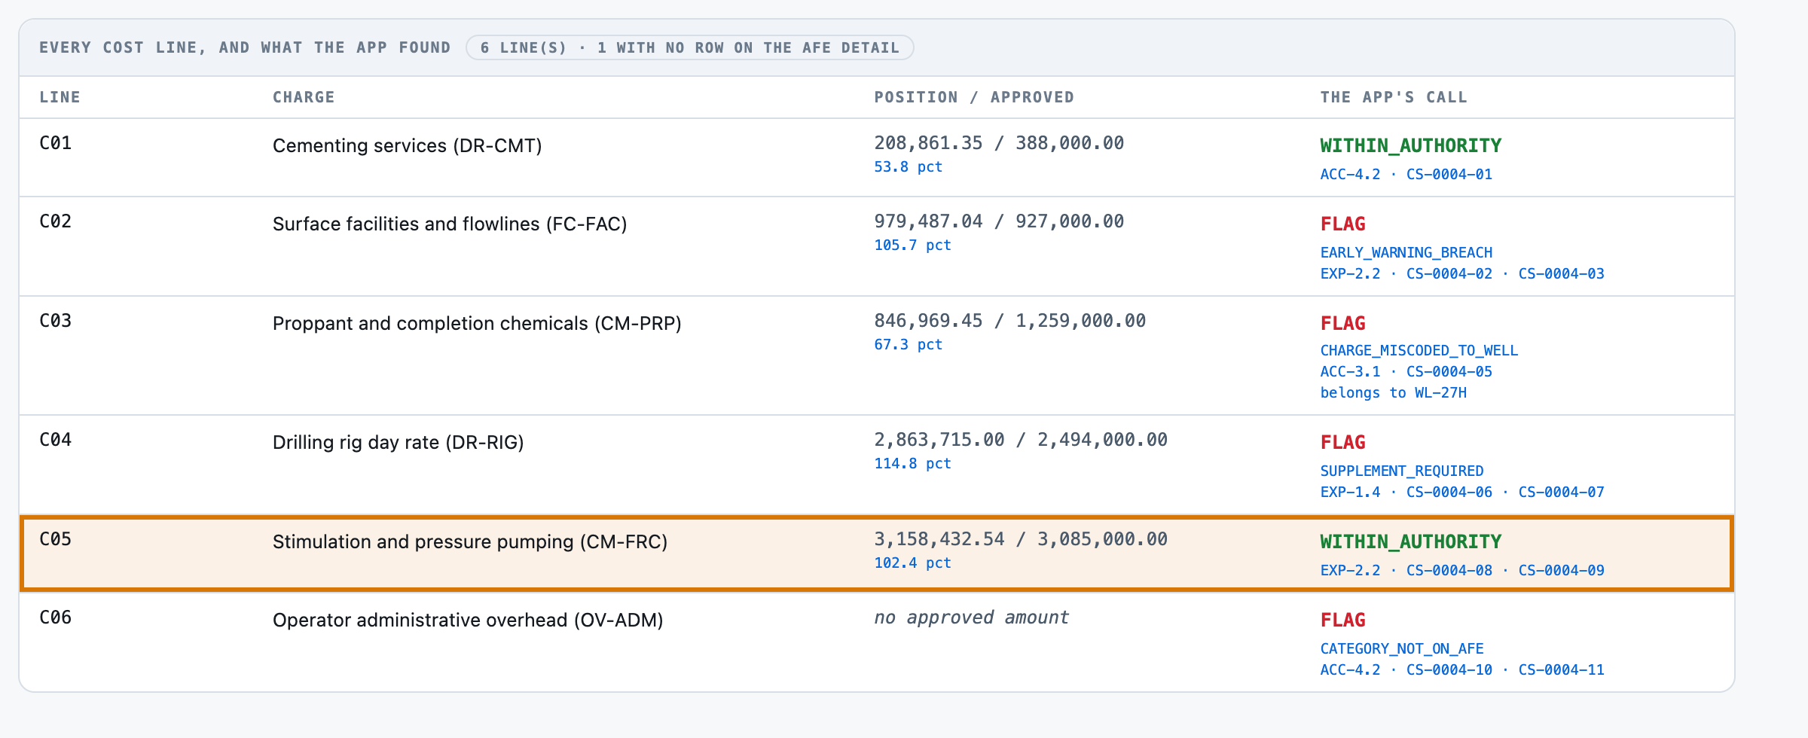
Task: Click POSITION / APPROVED column header
Action: 974,97
